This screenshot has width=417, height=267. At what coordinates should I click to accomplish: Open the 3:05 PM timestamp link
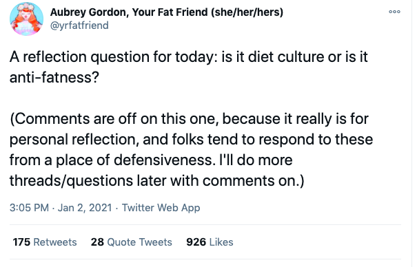click(x=29, y=208)
